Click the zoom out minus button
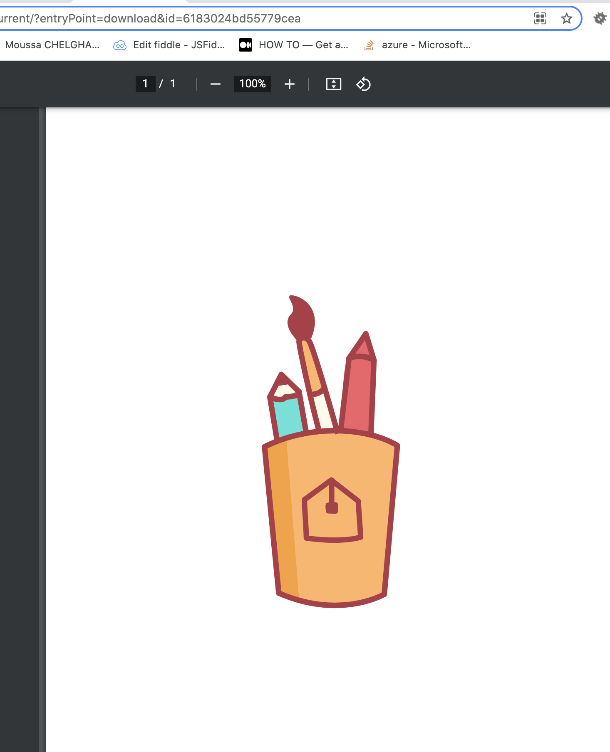Image resolution: width=610 pixels, height=752 pixels. coord(215,84)
